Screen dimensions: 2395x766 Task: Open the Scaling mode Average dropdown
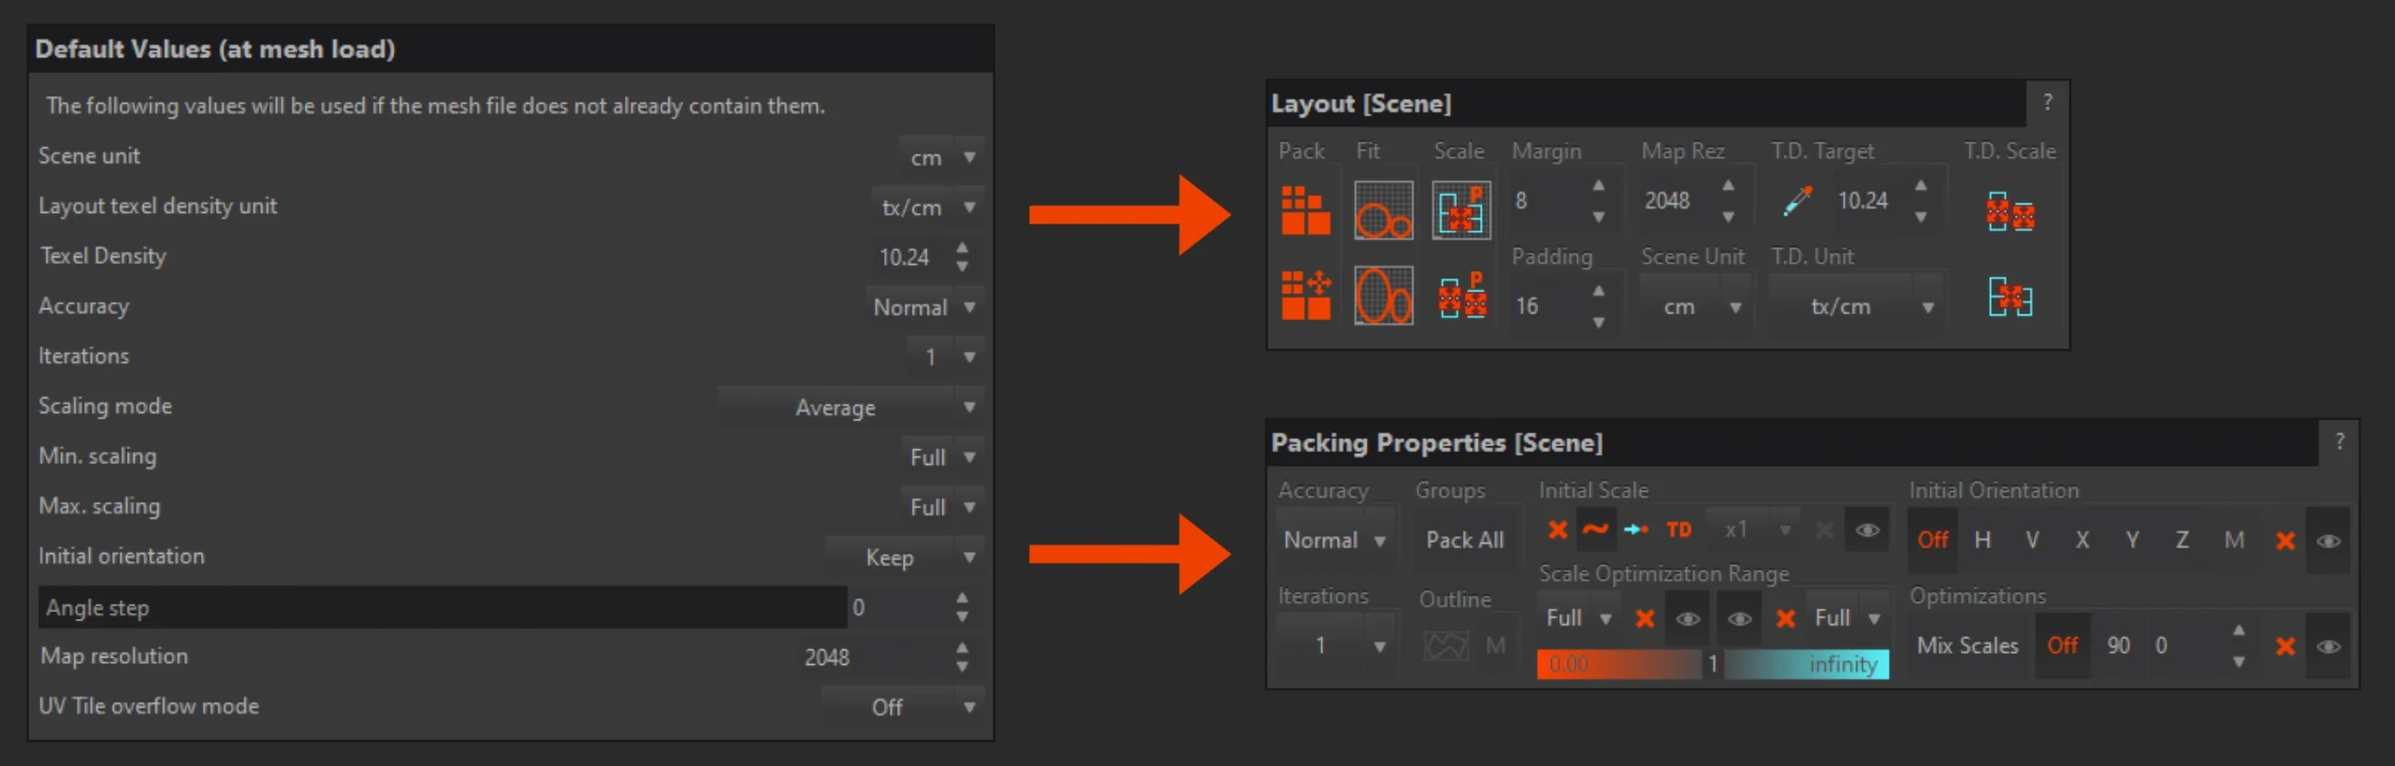[x=850, y=408]
